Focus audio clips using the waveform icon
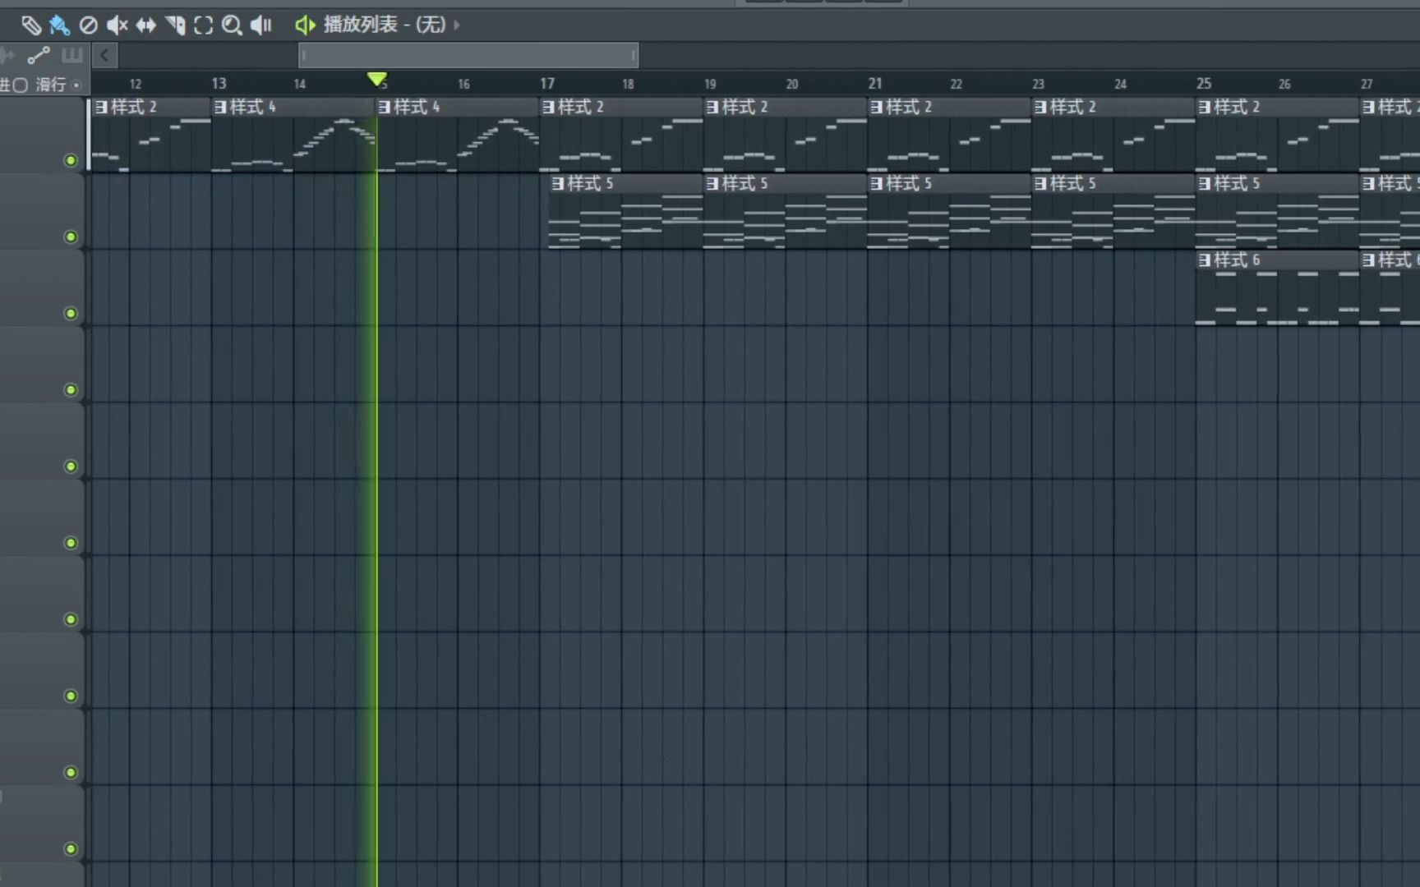This screenshot has width=1420, height=887. [x=7, y=56]
